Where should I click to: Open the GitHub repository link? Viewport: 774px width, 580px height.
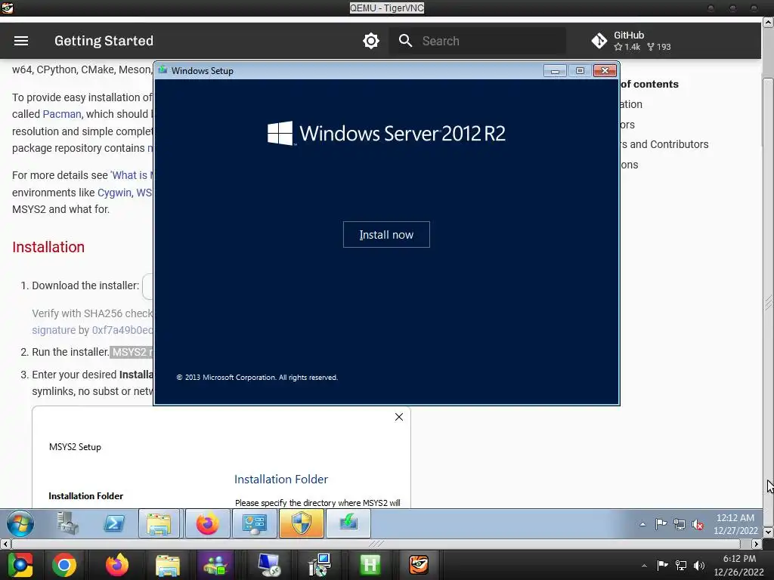pyautogui.click(x=631, y=41)
